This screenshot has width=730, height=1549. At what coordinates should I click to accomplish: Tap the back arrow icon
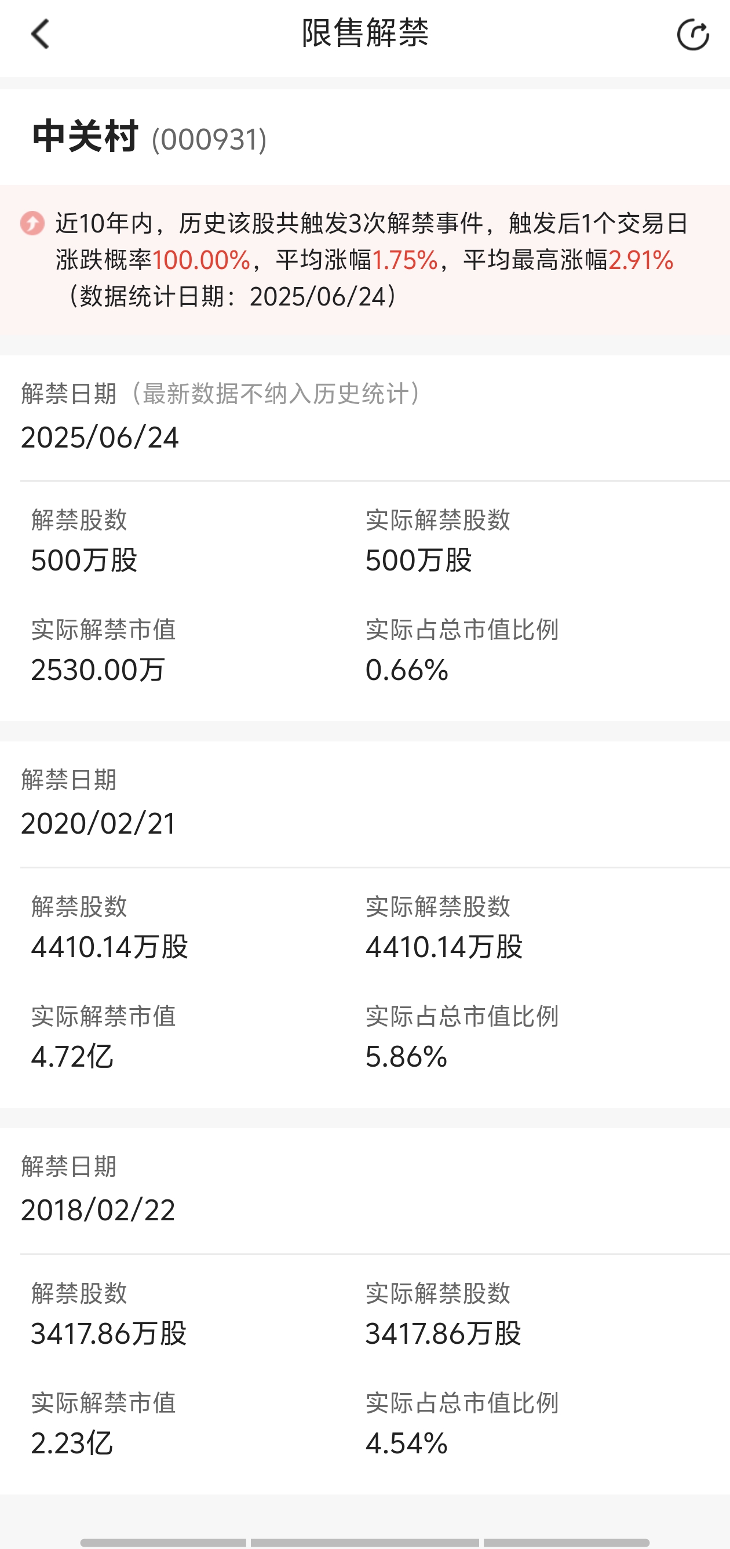[x=39, y=34]
